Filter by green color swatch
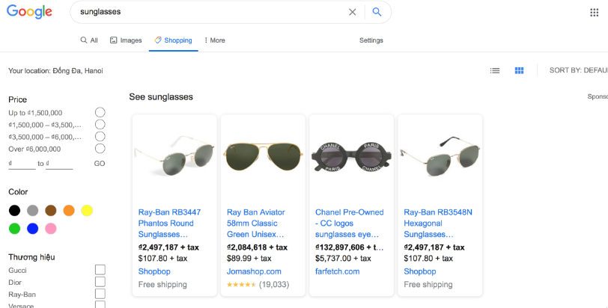The width and height of the screenshot is (608, 308). point(14,229)
